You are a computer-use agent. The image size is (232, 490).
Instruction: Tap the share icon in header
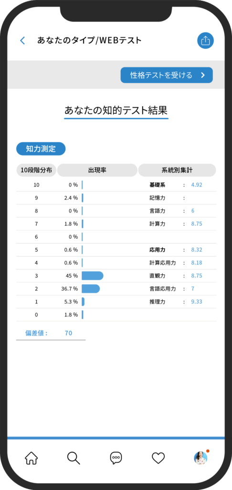205,41
